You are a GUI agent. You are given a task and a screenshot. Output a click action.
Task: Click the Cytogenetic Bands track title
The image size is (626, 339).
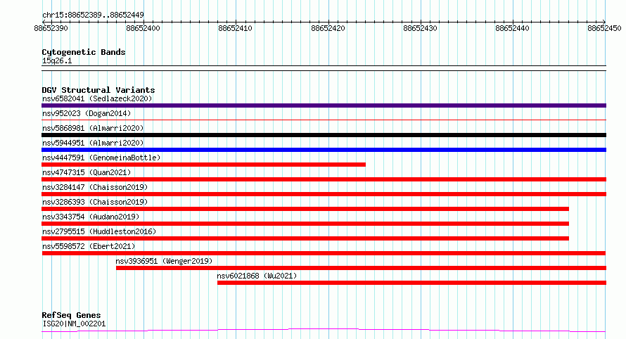[x=84, y=52]
